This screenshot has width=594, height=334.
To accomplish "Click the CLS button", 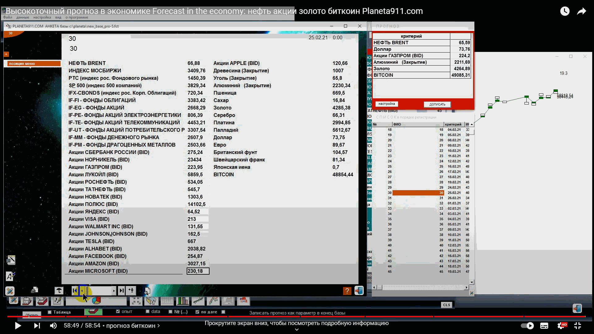I will tap(447, 305).
